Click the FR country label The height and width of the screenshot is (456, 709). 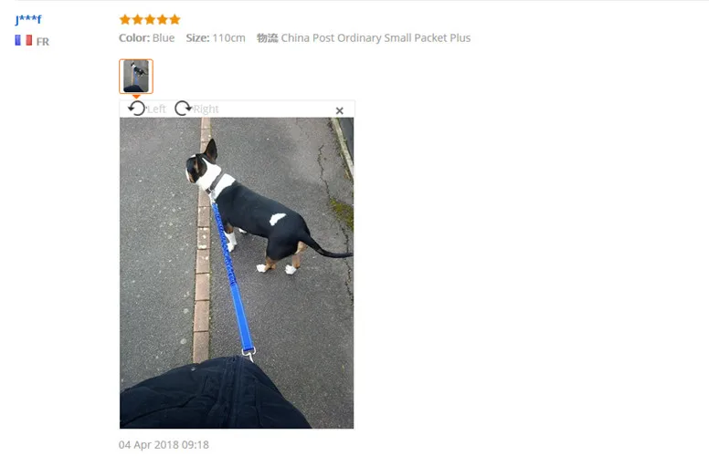[43, 42]
